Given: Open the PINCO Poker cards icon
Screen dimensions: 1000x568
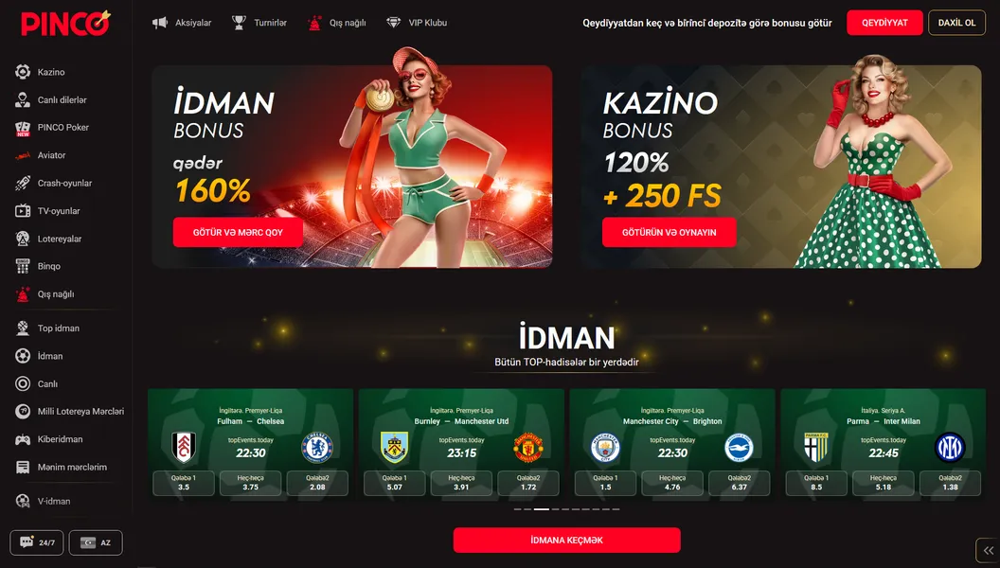Looking at the screenshot, I should point(23,128).
